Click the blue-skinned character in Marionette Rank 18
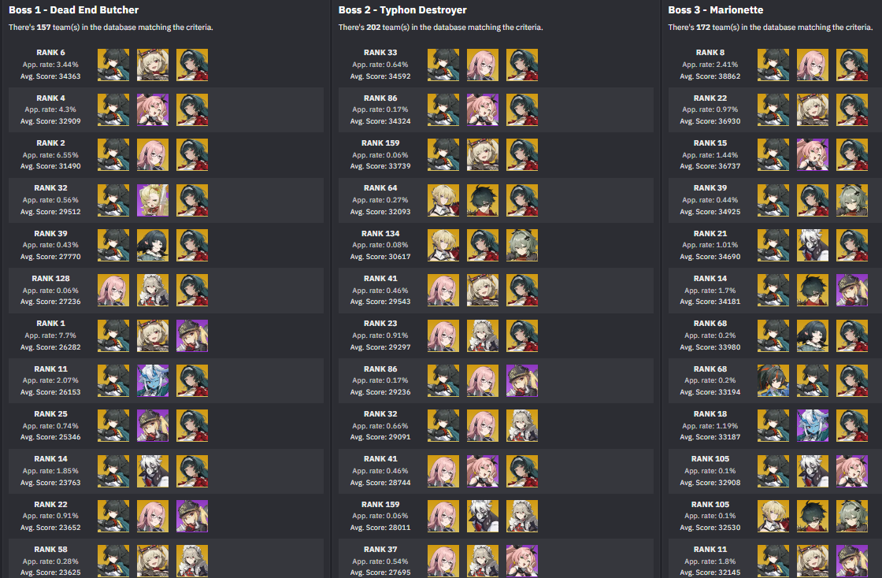882x578 pixels. click(812, 426)
